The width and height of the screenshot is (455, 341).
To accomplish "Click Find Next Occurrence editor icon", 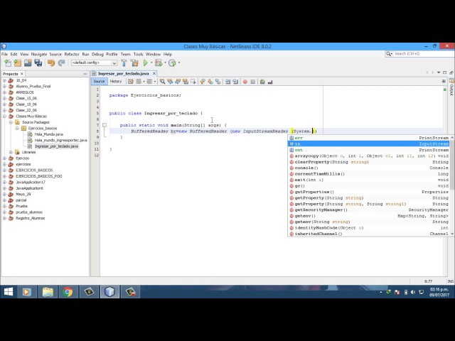I will [178, 82].
